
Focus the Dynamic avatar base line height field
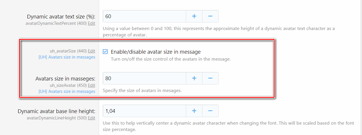[144, 111]
